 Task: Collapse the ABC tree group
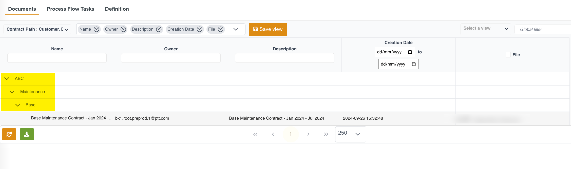click(7, 79)
